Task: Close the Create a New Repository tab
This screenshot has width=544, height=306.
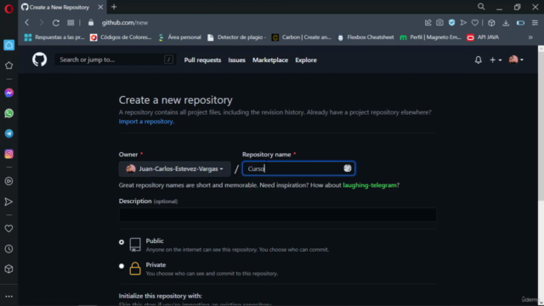Action: tap(100, 7)
